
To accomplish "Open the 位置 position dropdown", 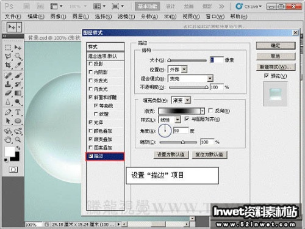I will 178,70.
